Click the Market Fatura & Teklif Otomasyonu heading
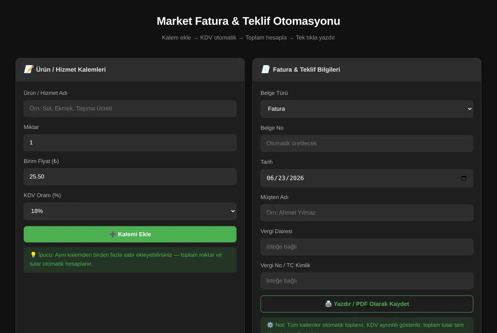The height and width of the screenshot is (333, 497). coord(248,21)
